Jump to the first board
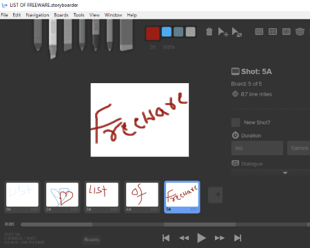 click(x=166, y=238)
